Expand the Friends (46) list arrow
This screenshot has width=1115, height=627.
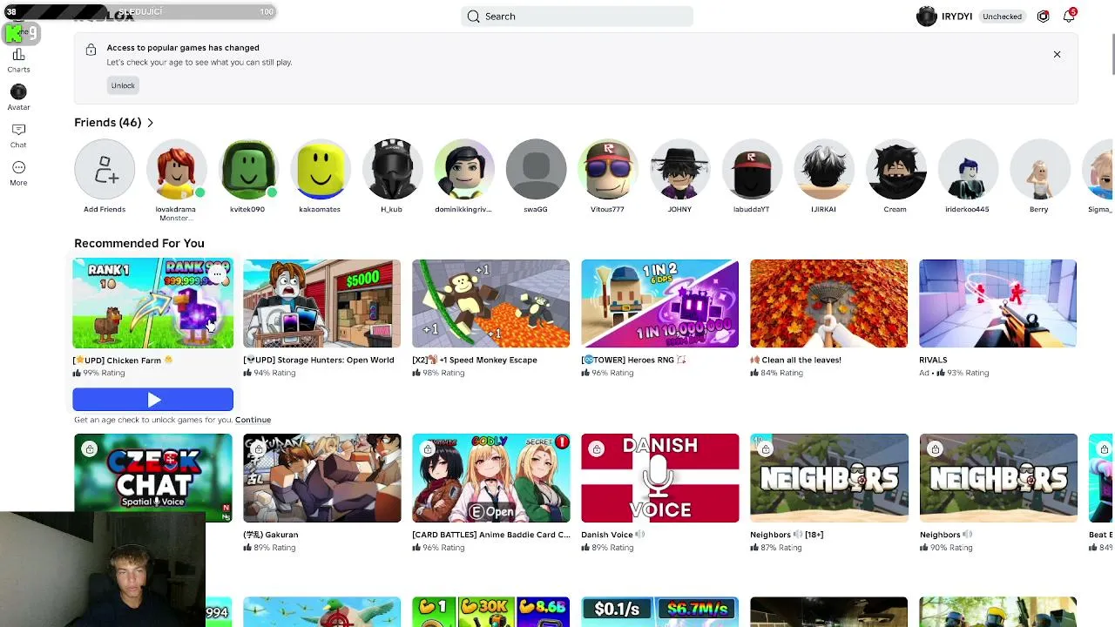[150, 123]
